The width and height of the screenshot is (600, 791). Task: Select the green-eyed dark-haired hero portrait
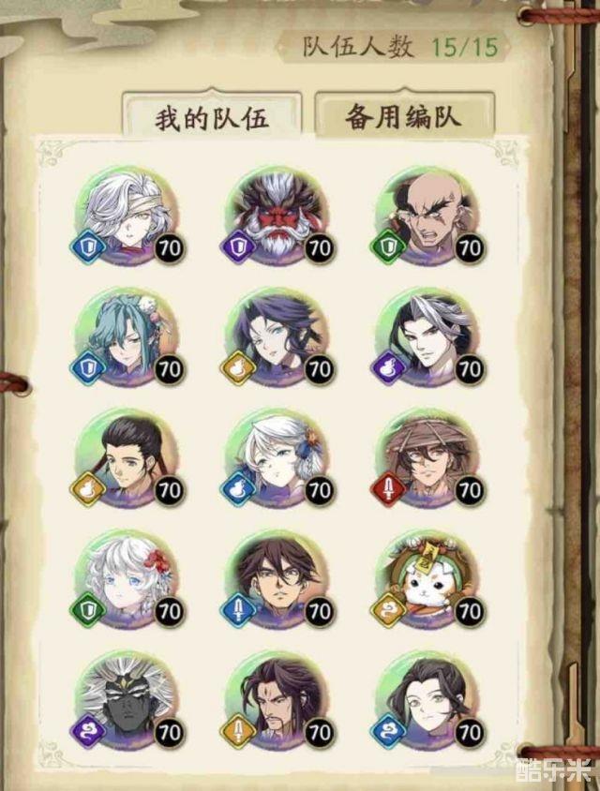[x=428, y=701]
